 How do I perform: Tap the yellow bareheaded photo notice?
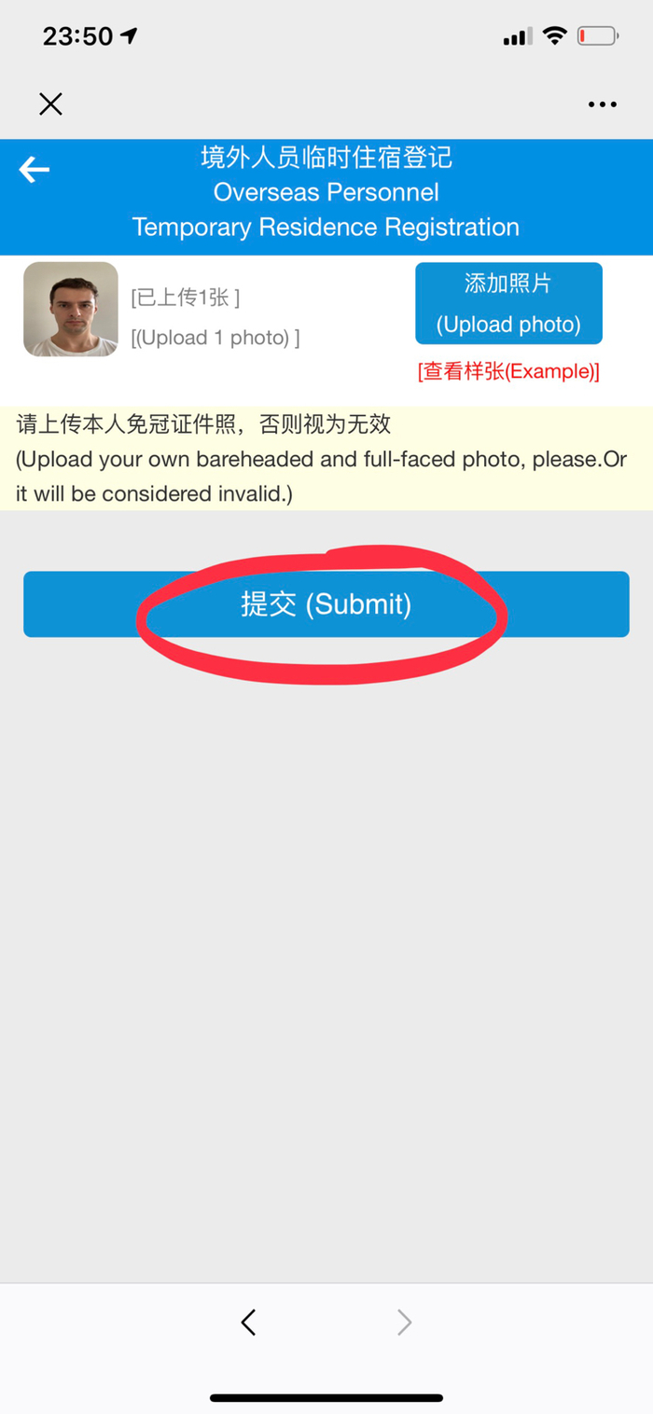point(326,459)
